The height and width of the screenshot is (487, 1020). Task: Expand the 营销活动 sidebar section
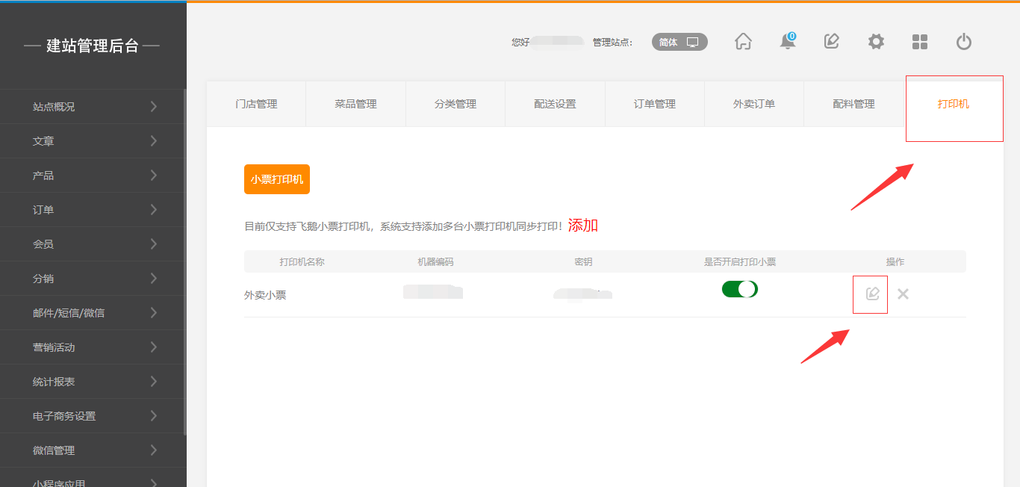tap(93, 347)
